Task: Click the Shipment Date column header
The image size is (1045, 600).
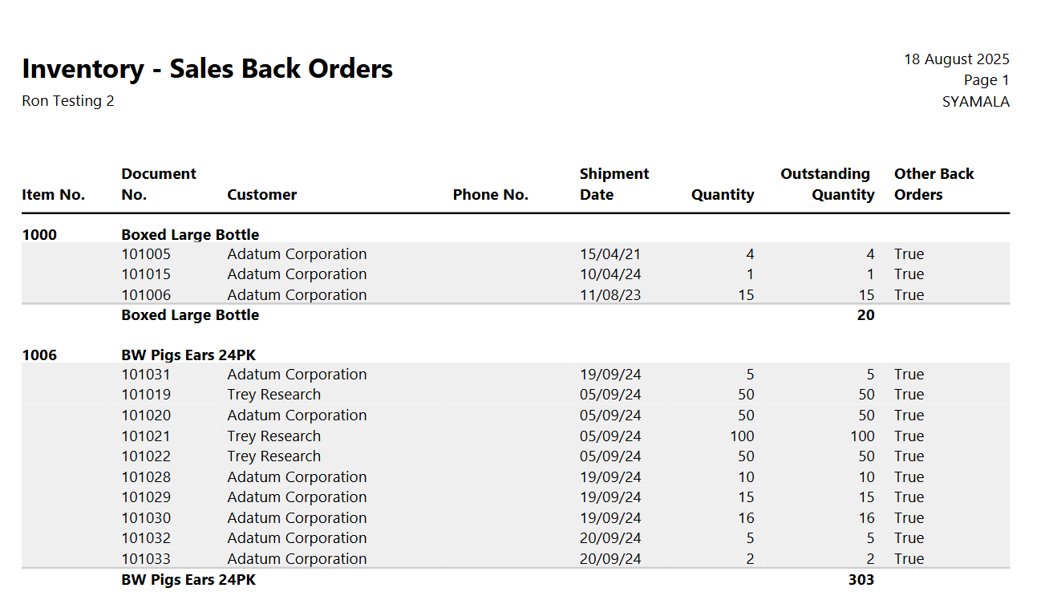Action: click(614, 184)
